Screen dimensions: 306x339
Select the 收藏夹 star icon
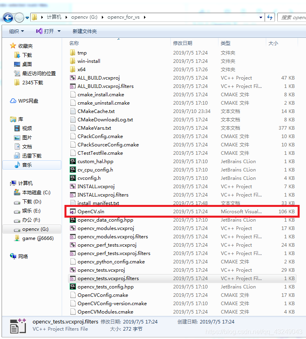(13, 46)
